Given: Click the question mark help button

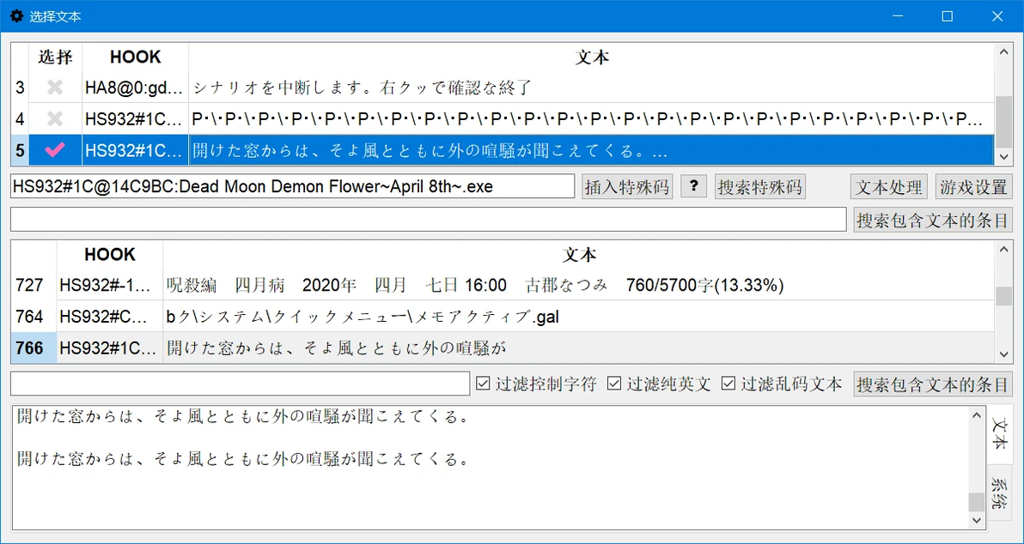Looking at the screenshot, I should [693, 187].
